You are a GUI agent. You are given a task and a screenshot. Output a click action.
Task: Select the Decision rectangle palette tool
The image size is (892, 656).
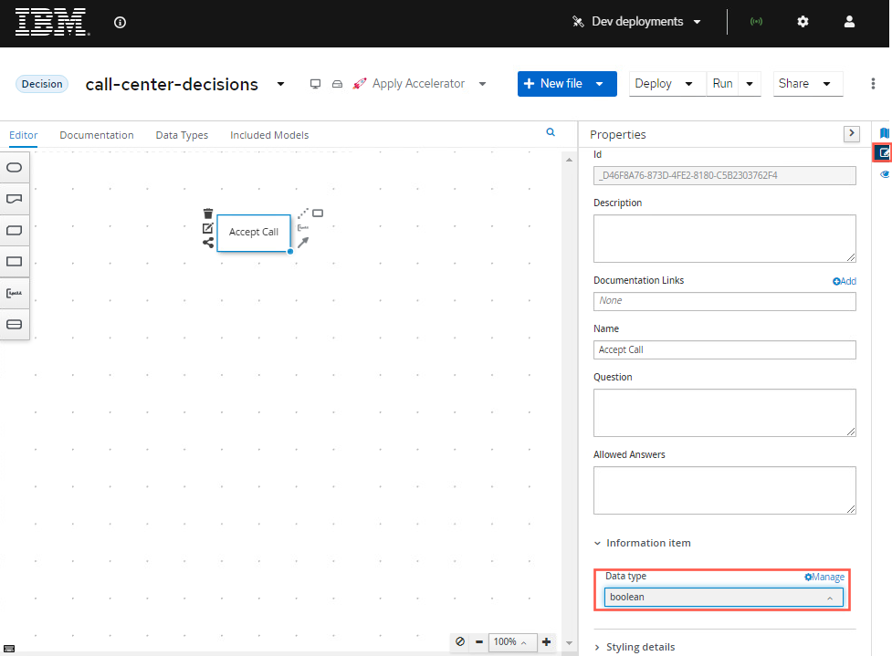coord(15,262)
